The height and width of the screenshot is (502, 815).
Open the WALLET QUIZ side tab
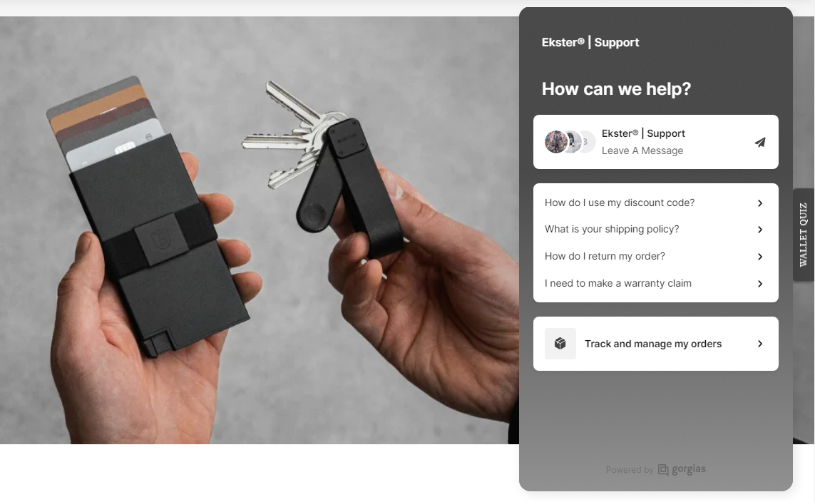click(x=804, y=235)
